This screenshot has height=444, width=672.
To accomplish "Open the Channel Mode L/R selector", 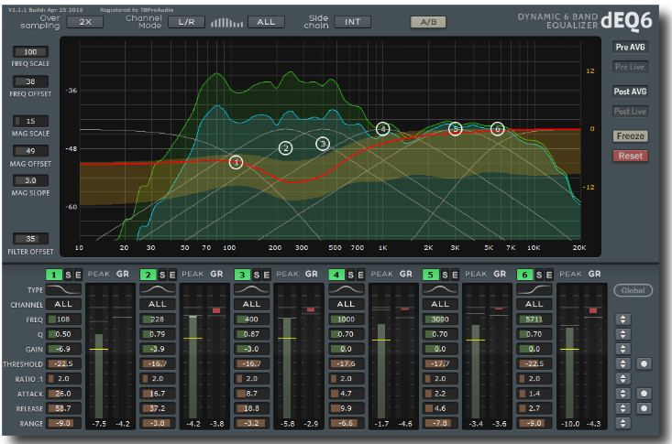I will tap(186, 22).
